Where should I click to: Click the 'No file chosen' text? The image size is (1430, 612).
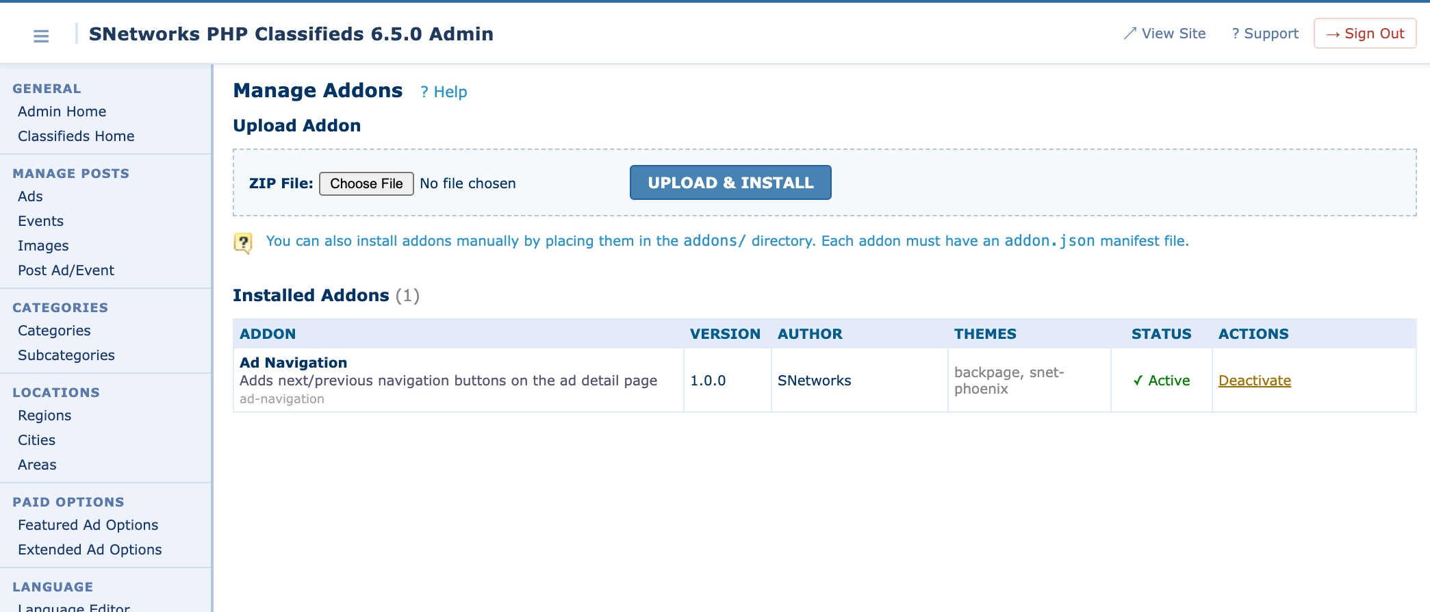[468, 183]
